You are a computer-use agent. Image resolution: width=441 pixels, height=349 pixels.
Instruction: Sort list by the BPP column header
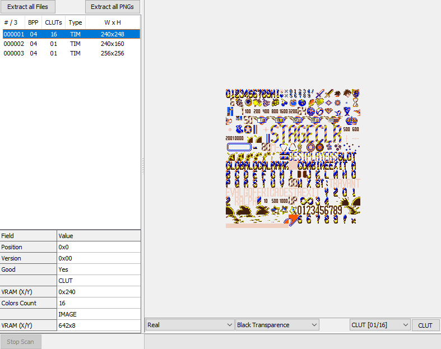(33, 22)
